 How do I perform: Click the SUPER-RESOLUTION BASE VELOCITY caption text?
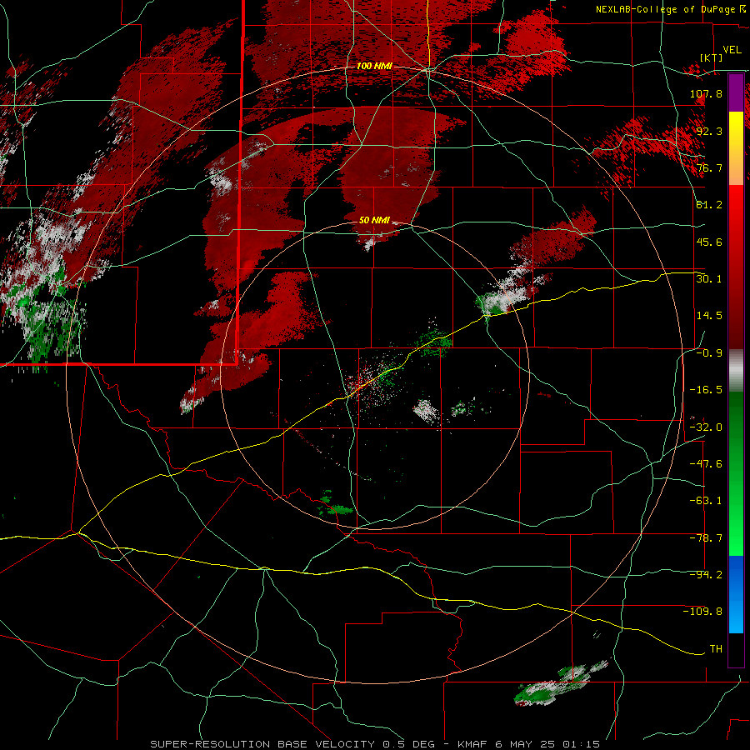[x=262, y=744]
